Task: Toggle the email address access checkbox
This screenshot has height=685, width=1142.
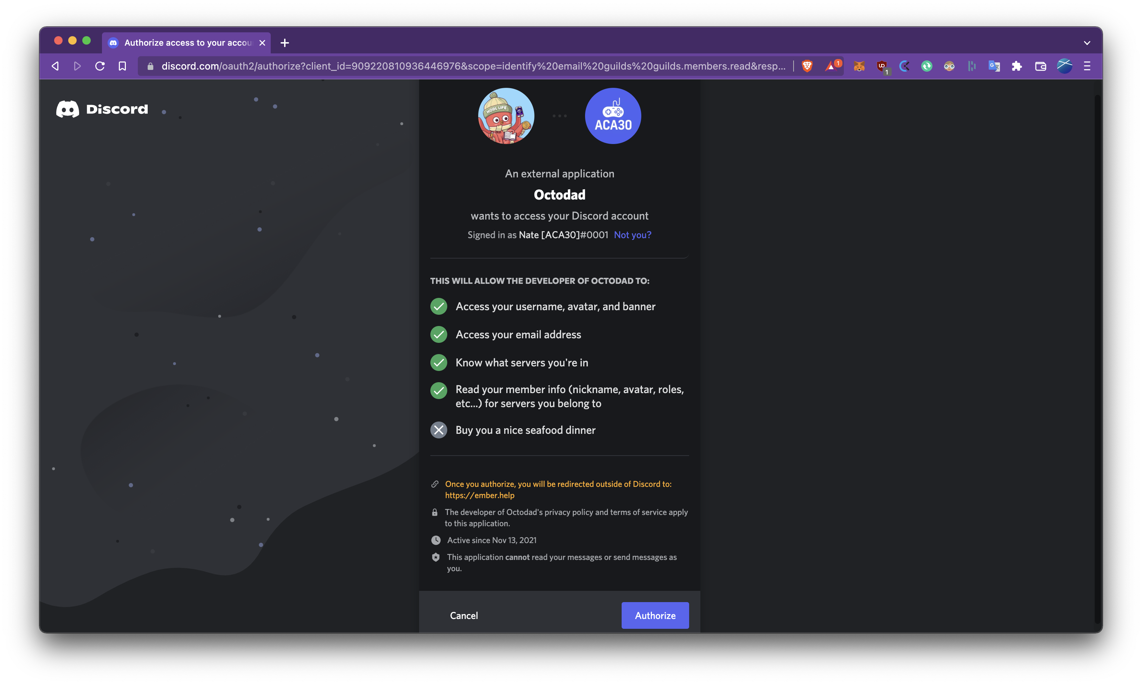Action: (438, 334)
